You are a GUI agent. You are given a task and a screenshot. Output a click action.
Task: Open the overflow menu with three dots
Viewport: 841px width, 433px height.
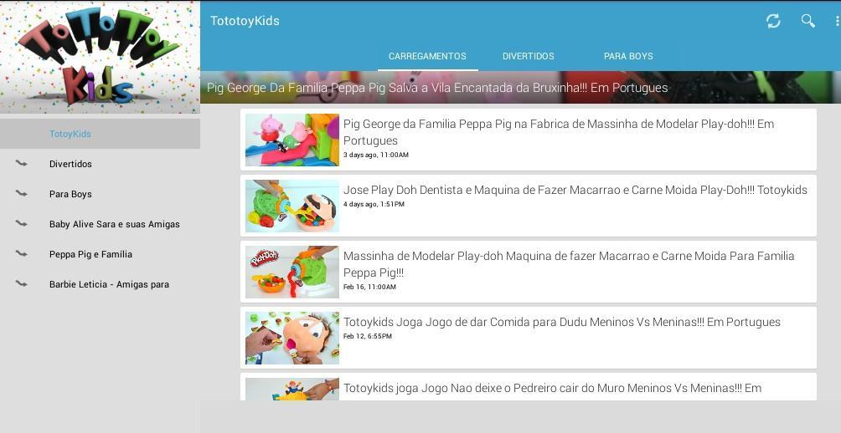837,21
